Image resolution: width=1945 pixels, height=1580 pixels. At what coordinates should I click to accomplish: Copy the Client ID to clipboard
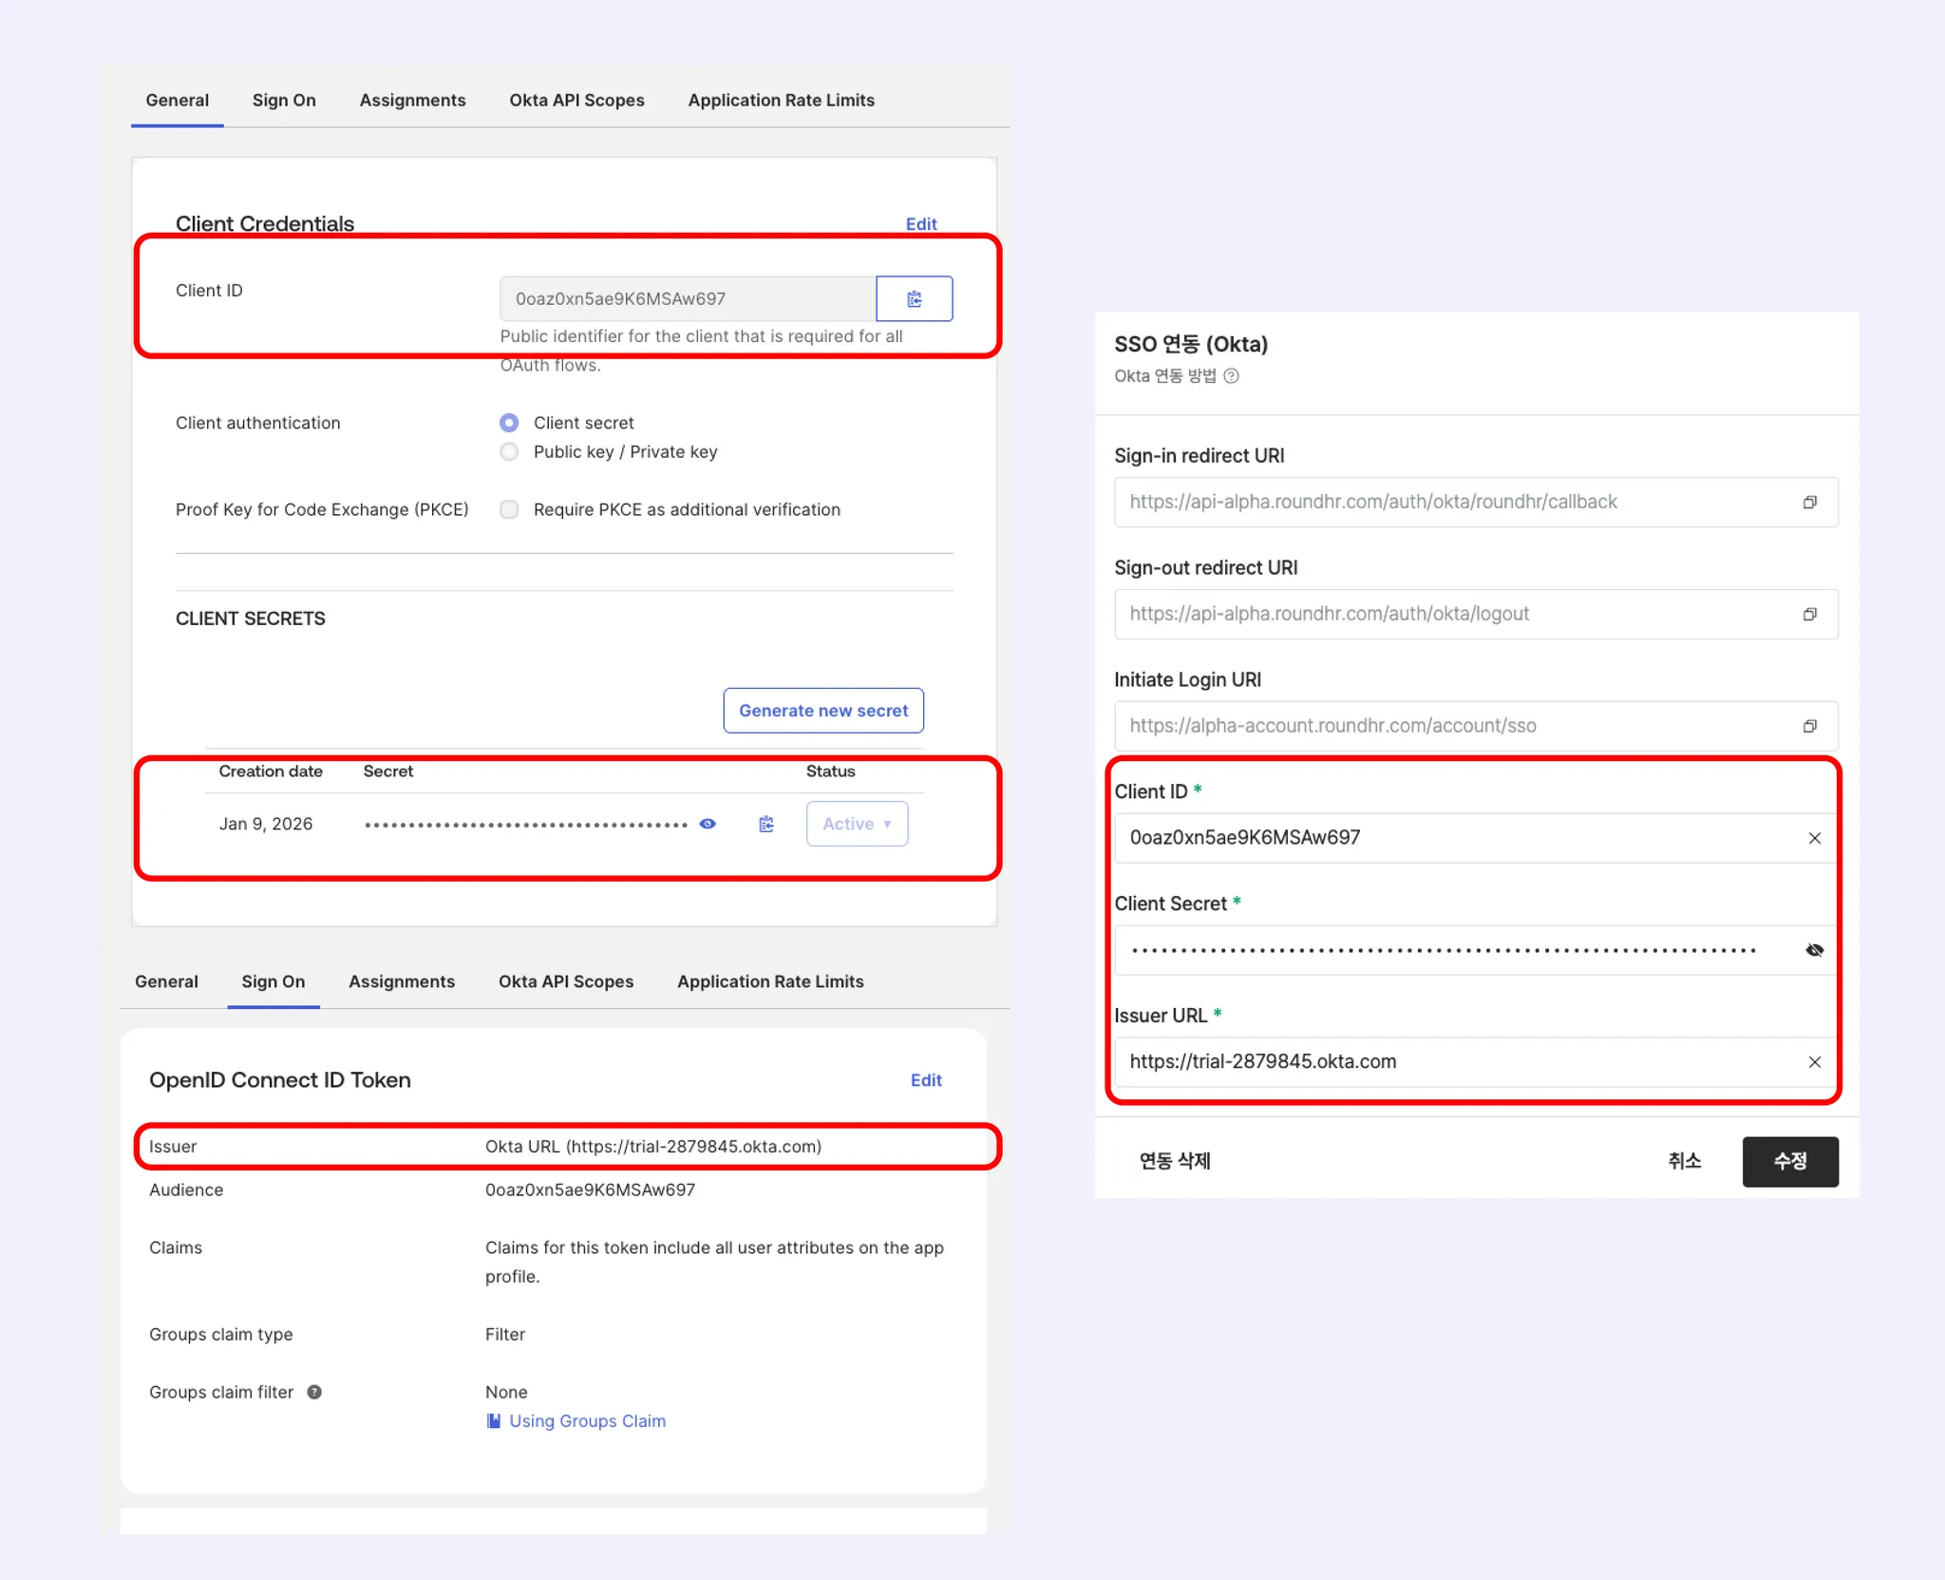tap(914, 299)
